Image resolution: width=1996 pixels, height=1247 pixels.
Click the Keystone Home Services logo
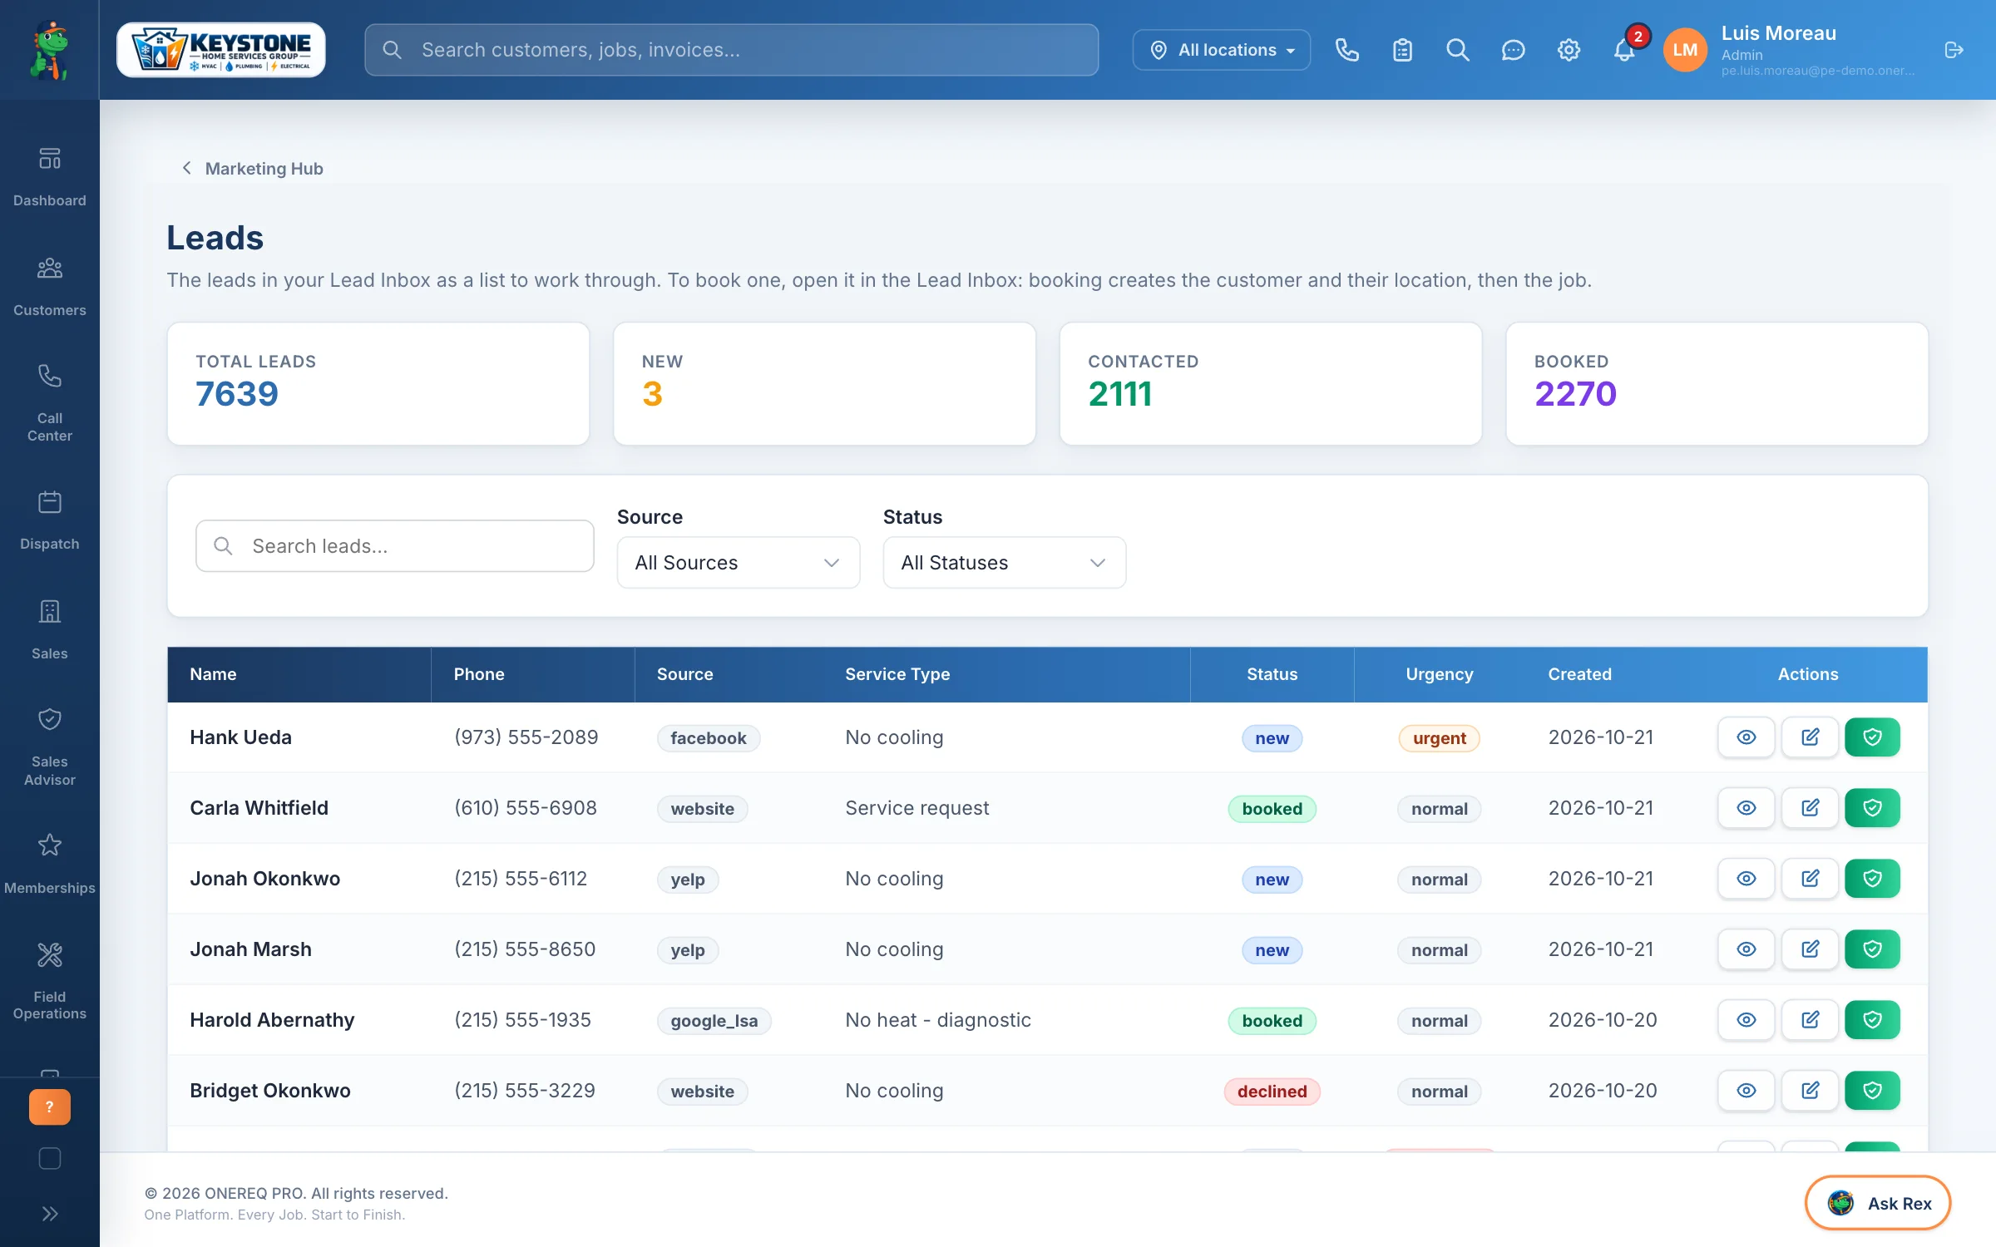tap(220, 50)
